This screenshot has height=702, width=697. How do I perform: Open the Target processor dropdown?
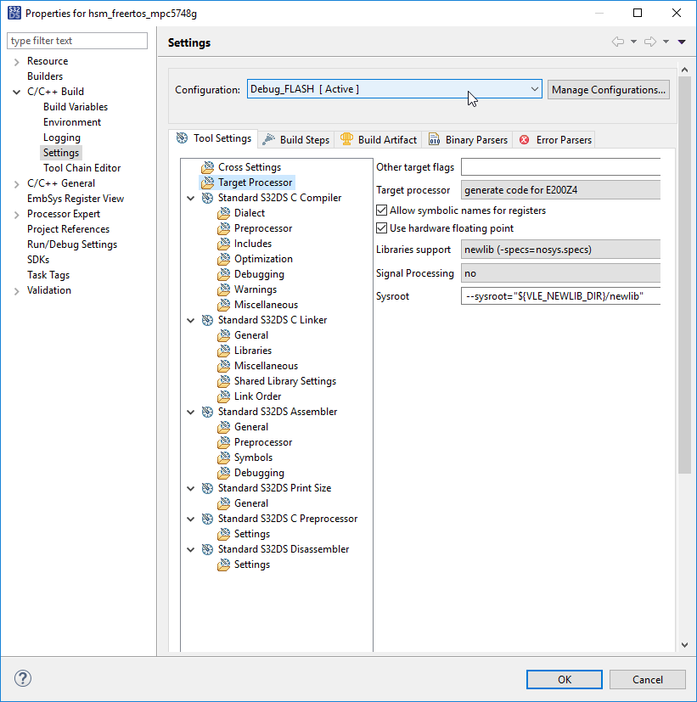(560, 190)
